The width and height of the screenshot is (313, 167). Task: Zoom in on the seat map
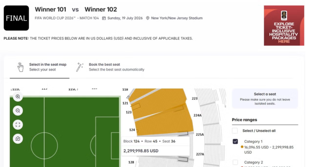coord(18,97)
